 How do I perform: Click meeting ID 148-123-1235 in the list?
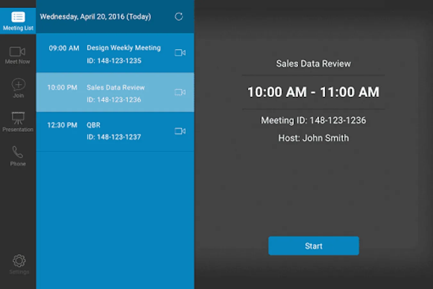coord(114,61)
